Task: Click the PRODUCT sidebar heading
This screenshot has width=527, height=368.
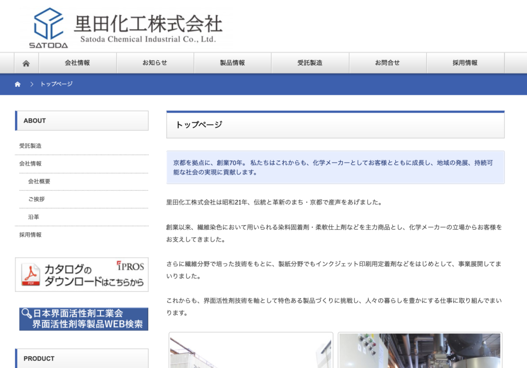Action: click(82, 358)
